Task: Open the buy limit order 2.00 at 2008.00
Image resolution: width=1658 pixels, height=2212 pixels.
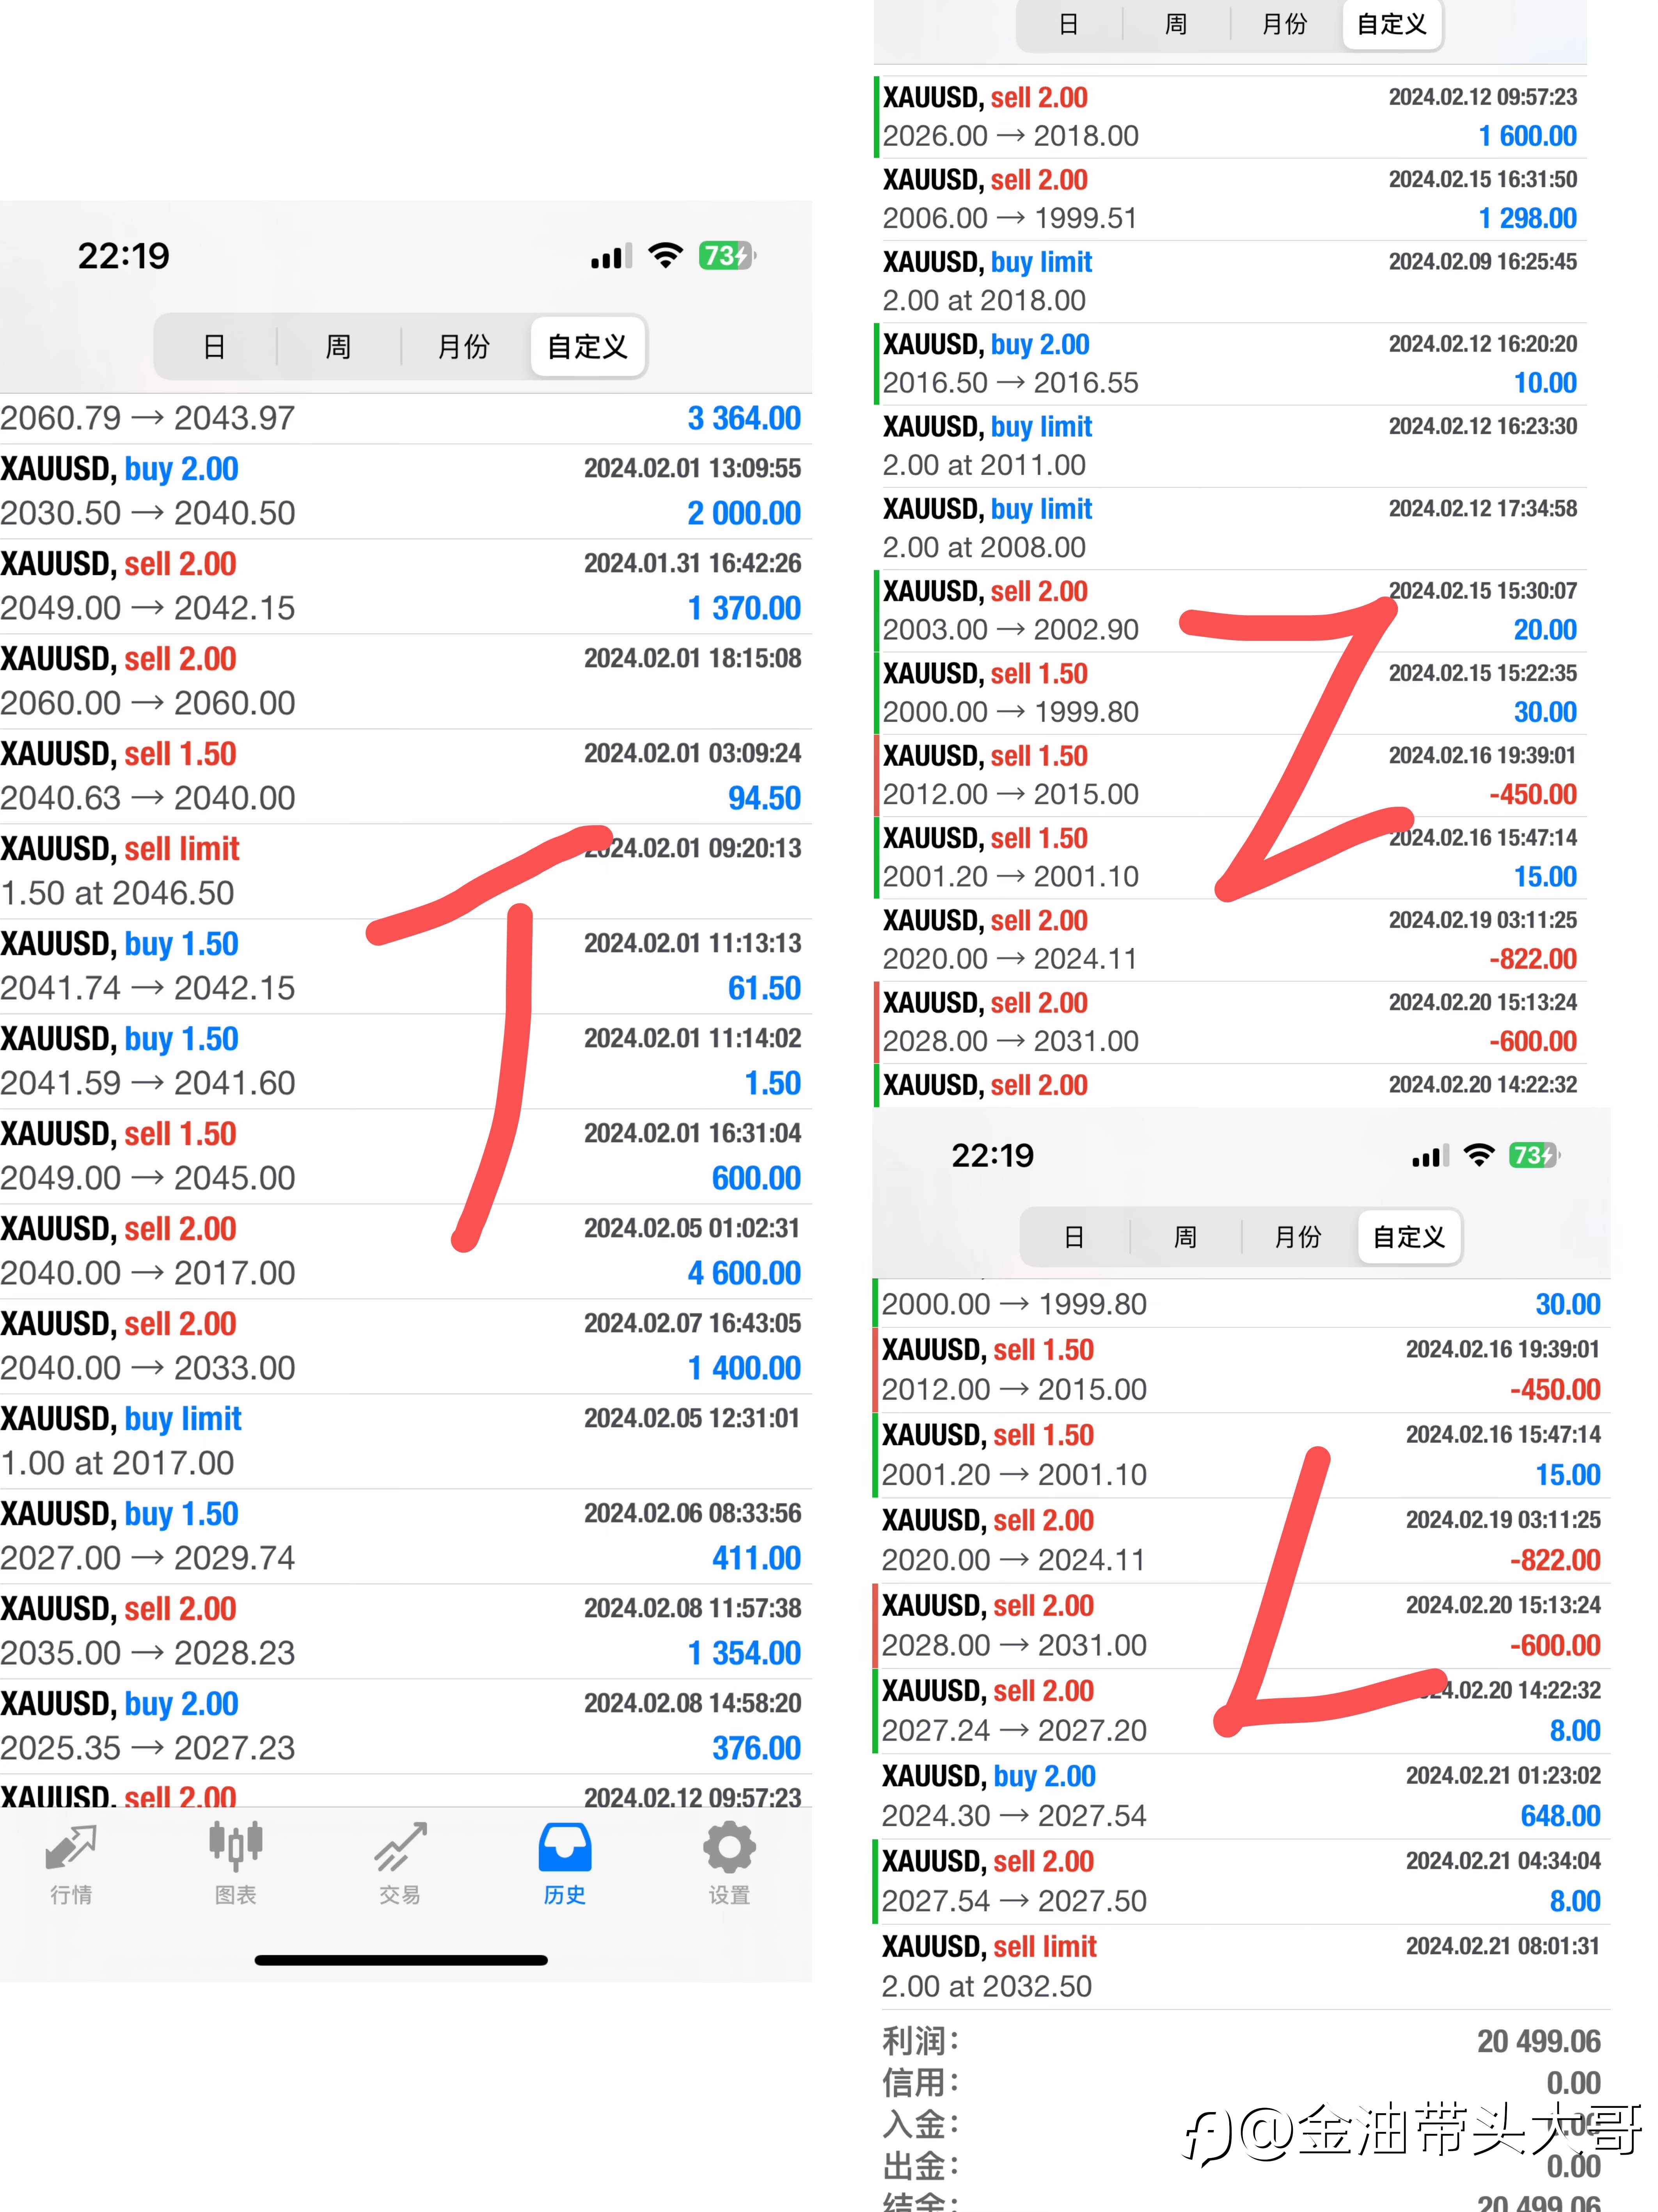Action: click(x=1230, y=528)
